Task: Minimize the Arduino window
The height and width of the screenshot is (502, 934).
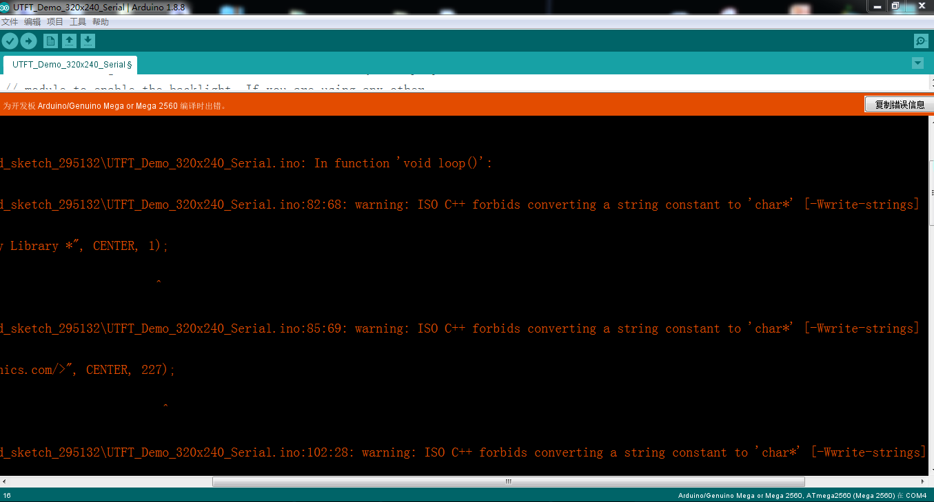Action: (x=877, y=6)
